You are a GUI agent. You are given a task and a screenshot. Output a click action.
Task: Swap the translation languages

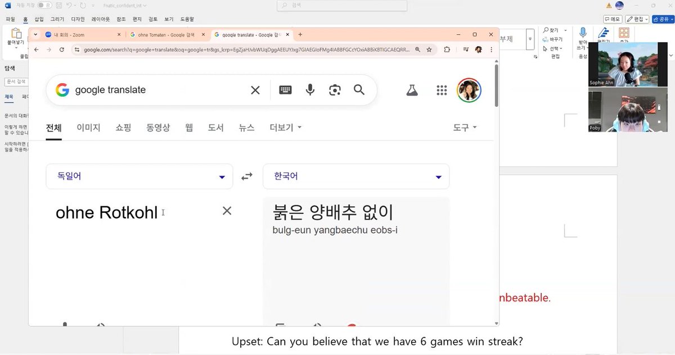tap(247, 176)
